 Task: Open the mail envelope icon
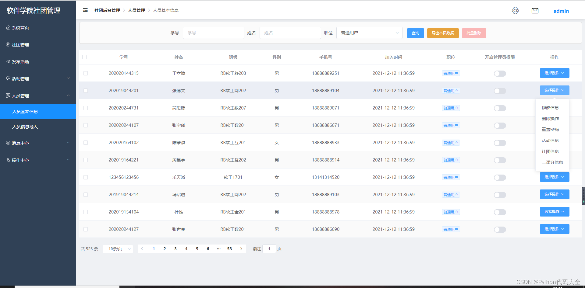[535, 11]
